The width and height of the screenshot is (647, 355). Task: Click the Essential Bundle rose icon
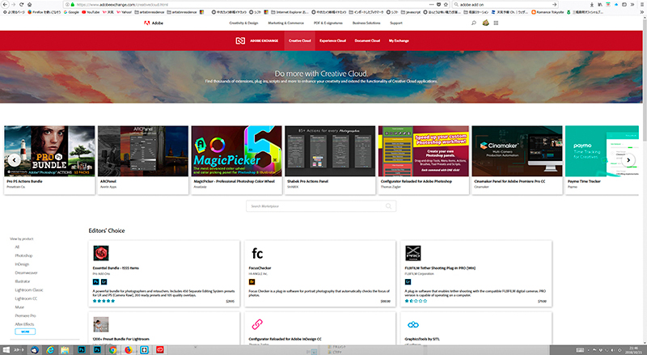click(100, 253)
